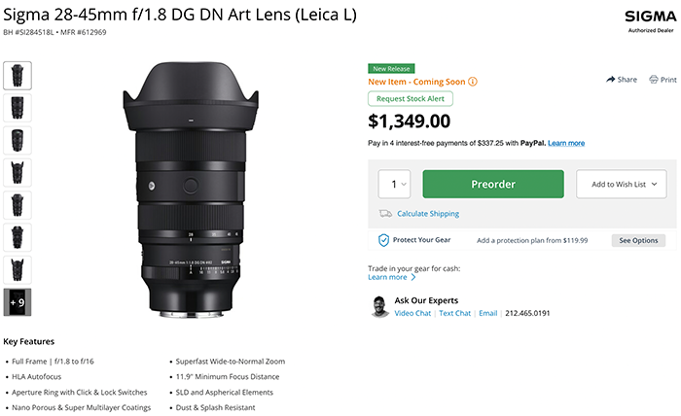Select the first lens thumbnail
This screenshot has width=681, height=416.
[x=18, y=75]
